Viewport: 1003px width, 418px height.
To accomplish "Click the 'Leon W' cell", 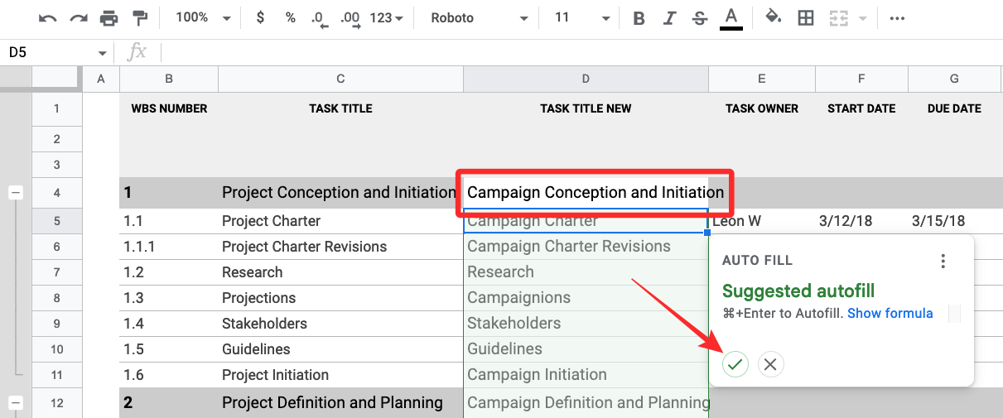I will click(762, 221).
